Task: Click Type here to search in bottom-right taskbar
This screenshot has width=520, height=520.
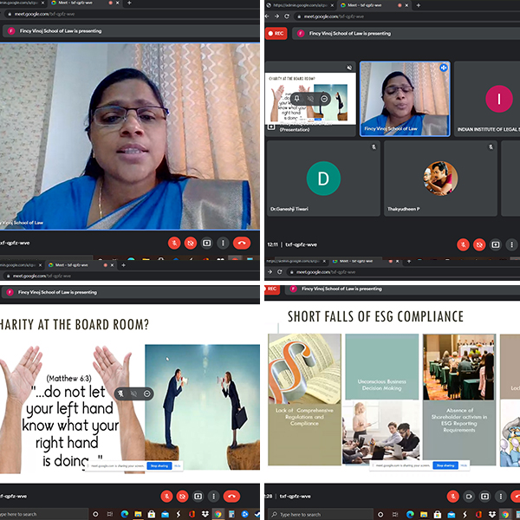Action: pos(321,514)
